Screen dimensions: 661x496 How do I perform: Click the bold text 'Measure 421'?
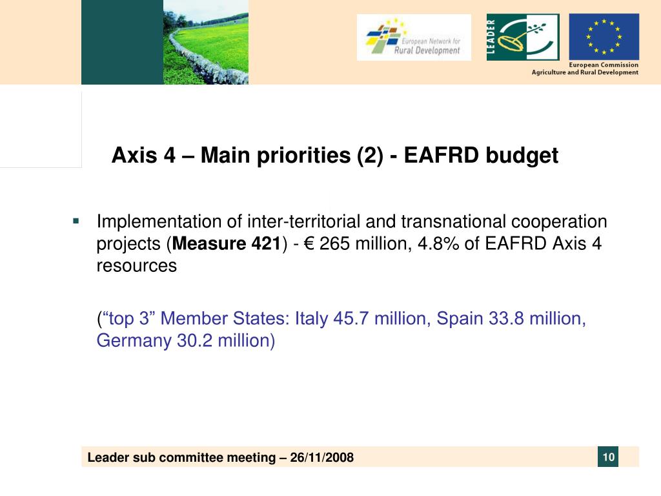point(227,243)
